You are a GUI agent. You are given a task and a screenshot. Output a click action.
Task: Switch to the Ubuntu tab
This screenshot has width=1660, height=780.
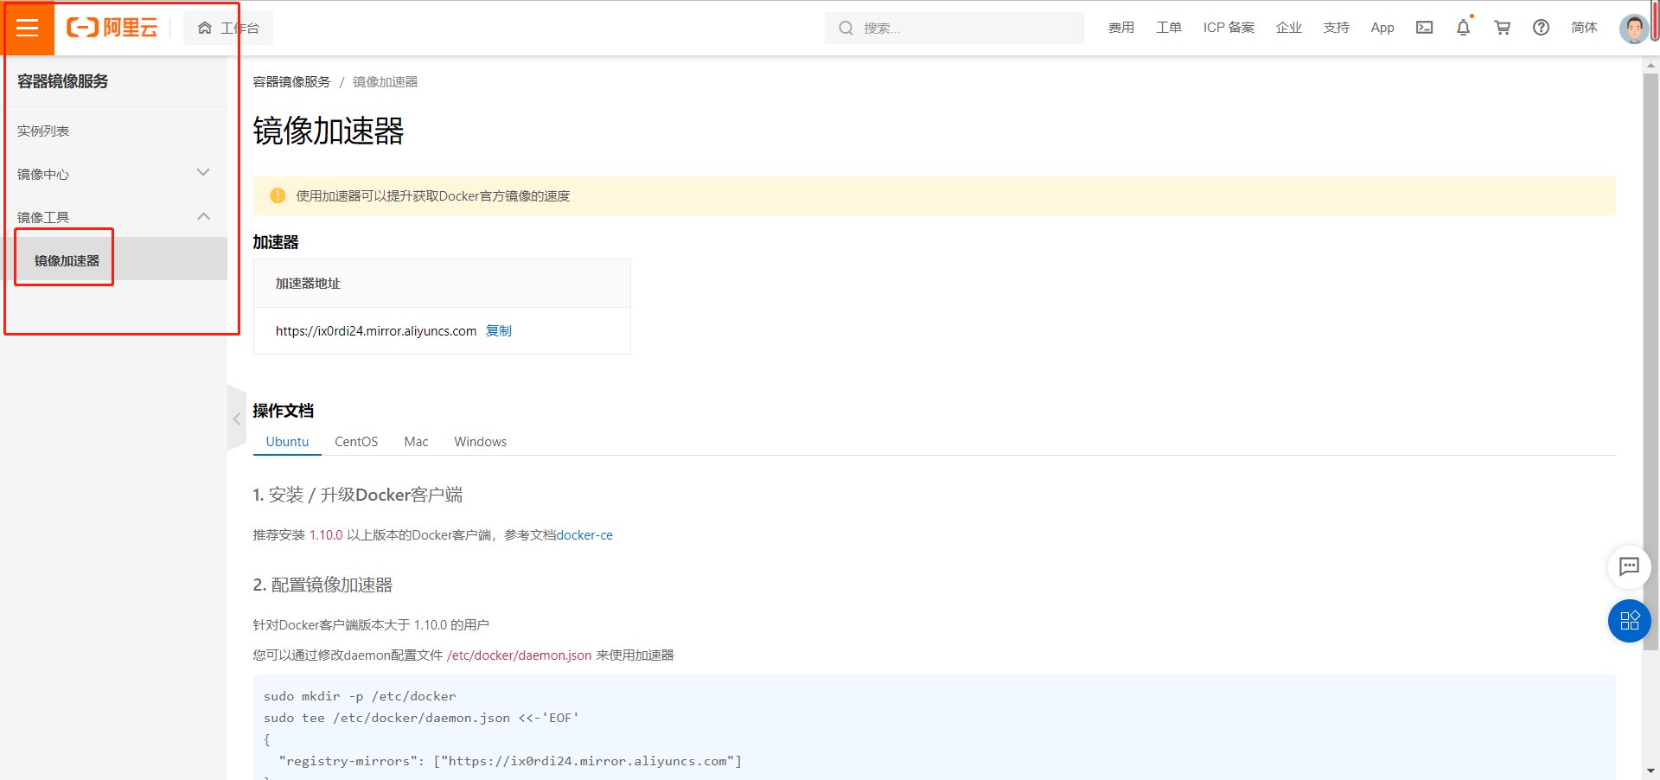point(287,441)
